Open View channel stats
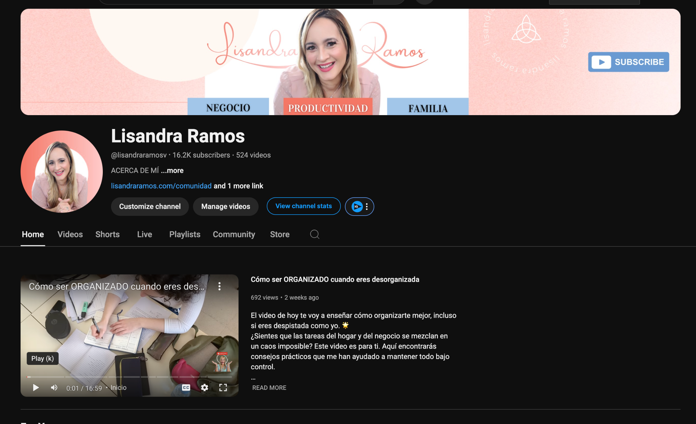Image resolution: width=696 pixels, height=424 pixels. click(x=303, y=206)
